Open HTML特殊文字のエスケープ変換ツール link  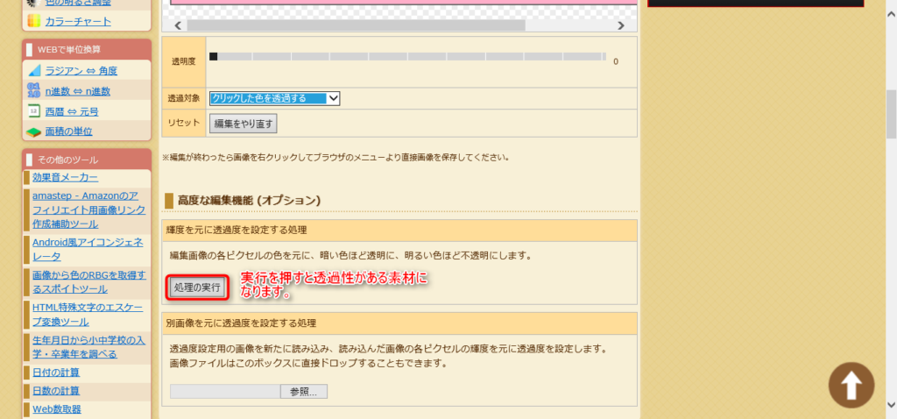pyautogui.click(x=88, y=314)
